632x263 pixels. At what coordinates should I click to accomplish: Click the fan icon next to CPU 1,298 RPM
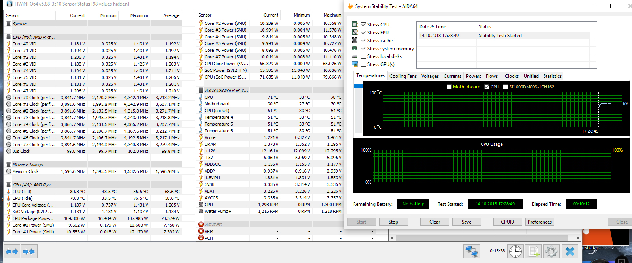pos(201,205)
